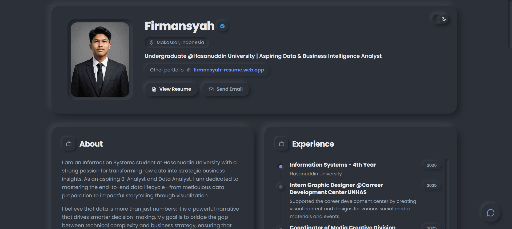Click the View Resume button
The image size is (512, 229).
click(x=171, y=89)
